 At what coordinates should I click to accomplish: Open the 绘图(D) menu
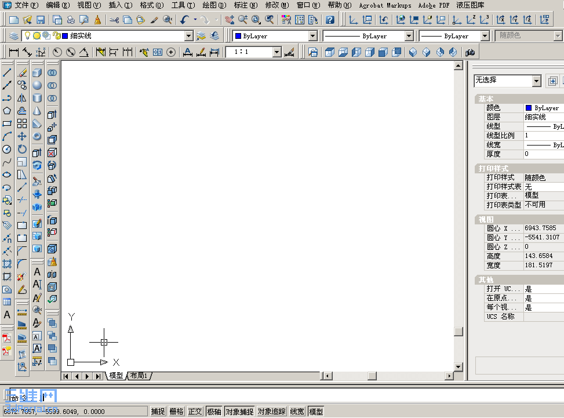coord(214,5)
